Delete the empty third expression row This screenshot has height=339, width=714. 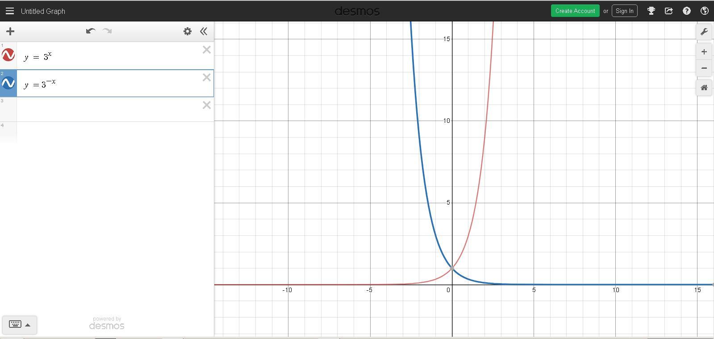[206, 105]
